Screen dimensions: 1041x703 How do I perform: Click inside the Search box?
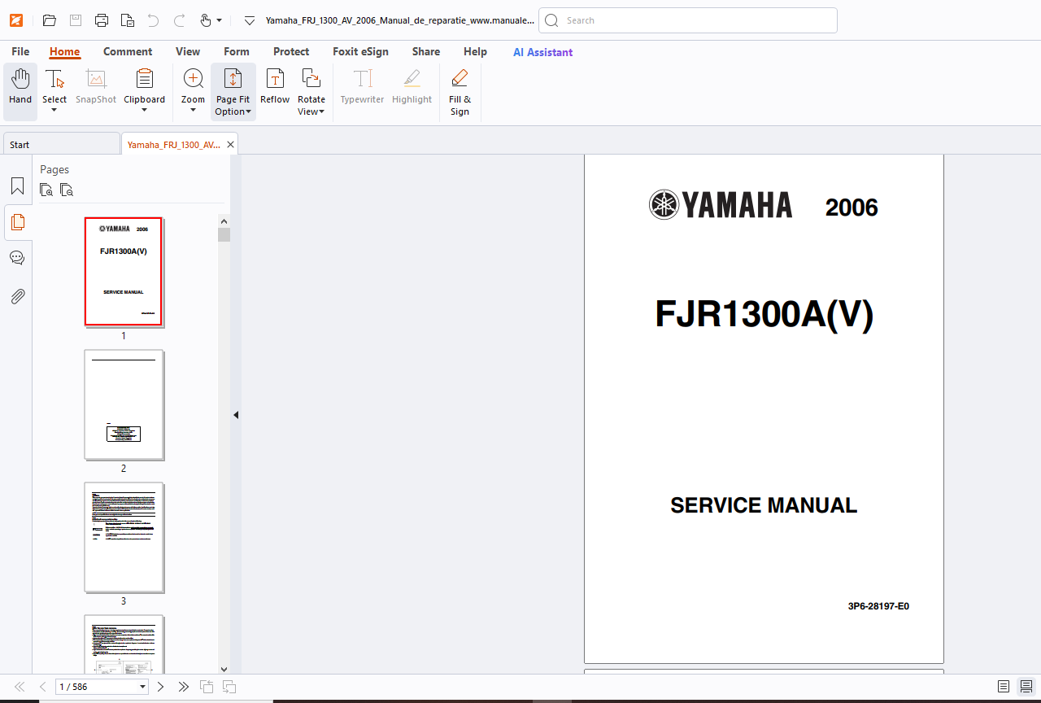pos(688,20)
